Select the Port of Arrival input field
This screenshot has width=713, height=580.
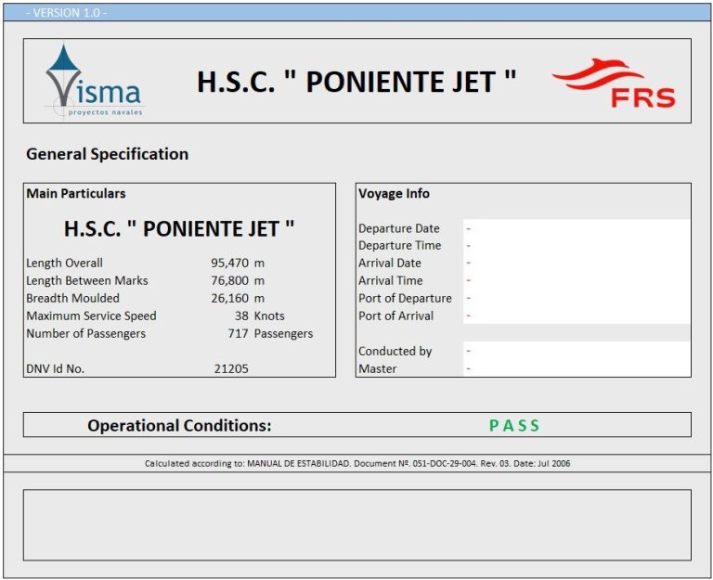[x=577, y=316]
